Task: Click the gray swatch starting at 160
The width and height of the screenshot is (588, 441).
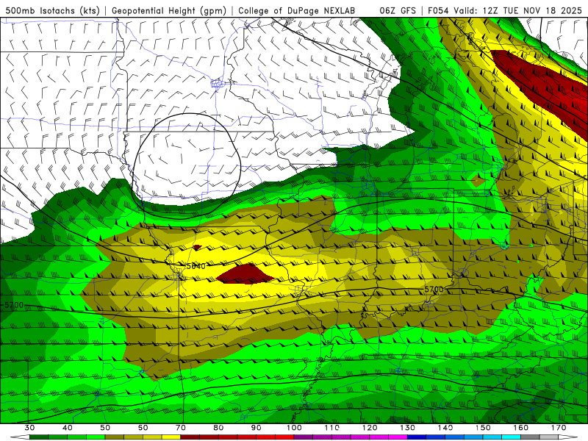Action: click(530, 437)
